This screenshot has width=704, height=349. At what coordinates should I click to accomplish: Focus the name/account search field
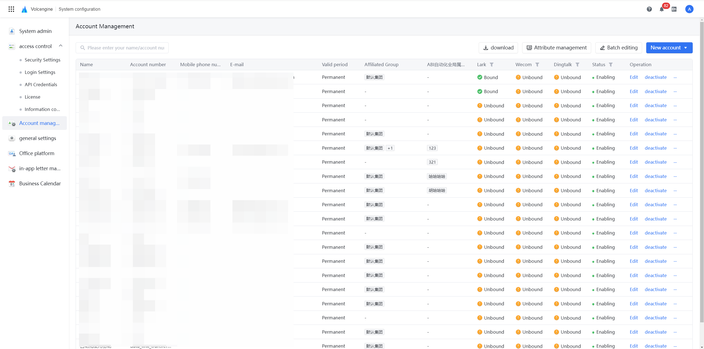pos(122,48)
